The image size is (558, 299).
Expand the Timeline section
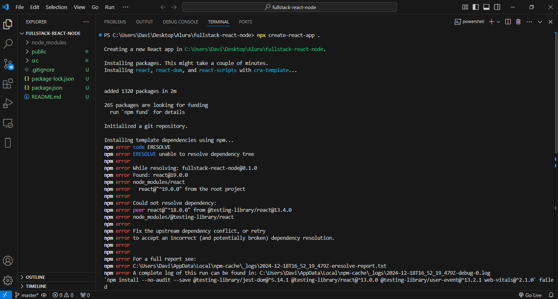pyautogui.click(x=56, y=286)
